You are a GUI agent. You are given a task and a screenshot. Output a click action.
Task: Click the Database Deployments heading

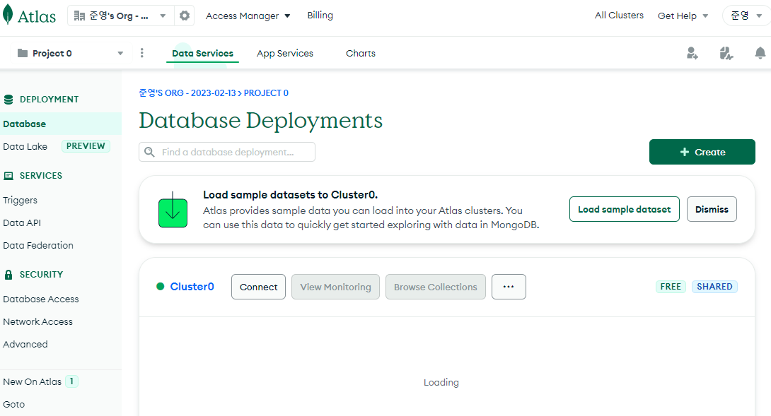261,120
